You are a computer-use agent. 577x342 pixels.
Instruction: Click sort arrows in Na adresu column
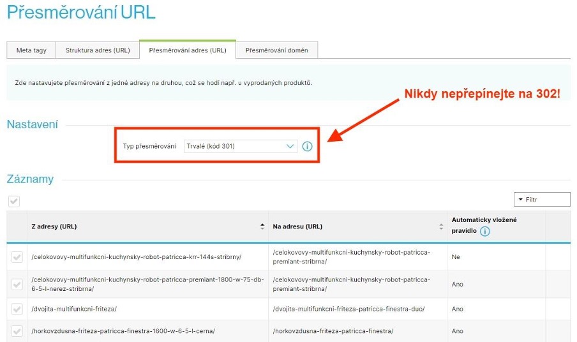coord(440,227)
